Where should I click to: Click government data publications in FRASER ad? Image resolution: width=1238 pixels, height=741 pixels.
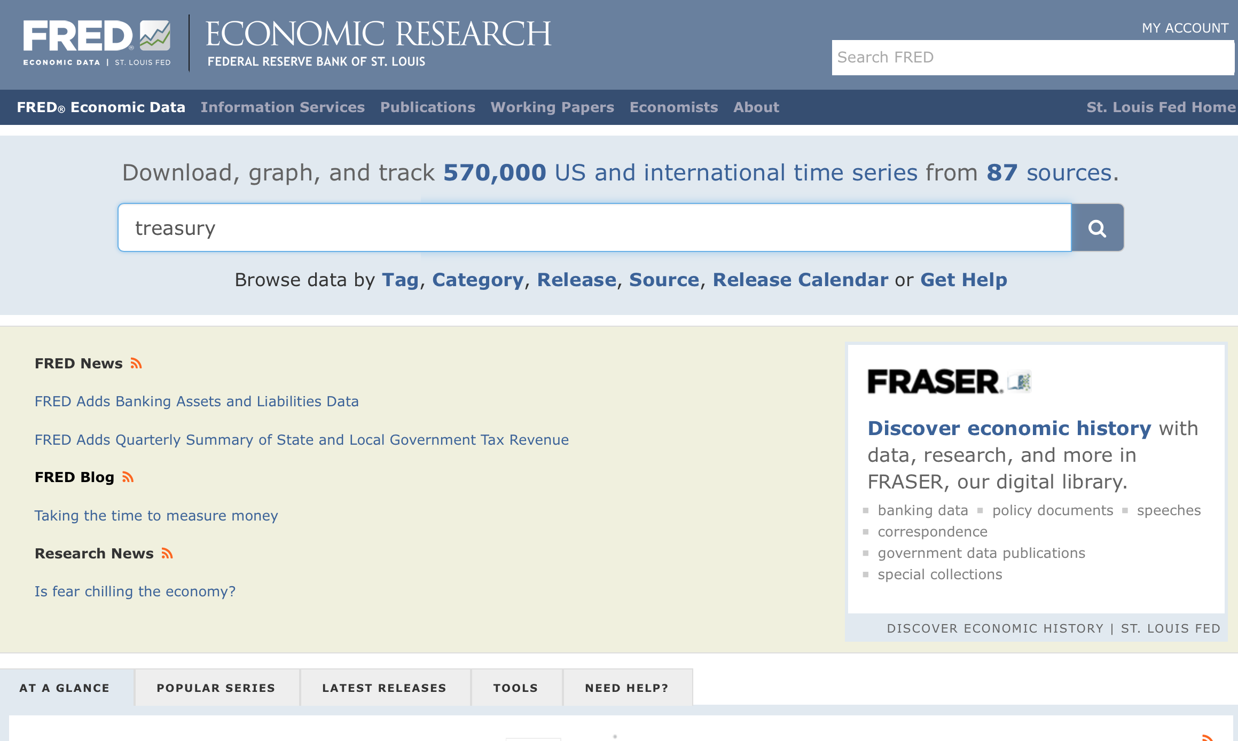[982, 553]
